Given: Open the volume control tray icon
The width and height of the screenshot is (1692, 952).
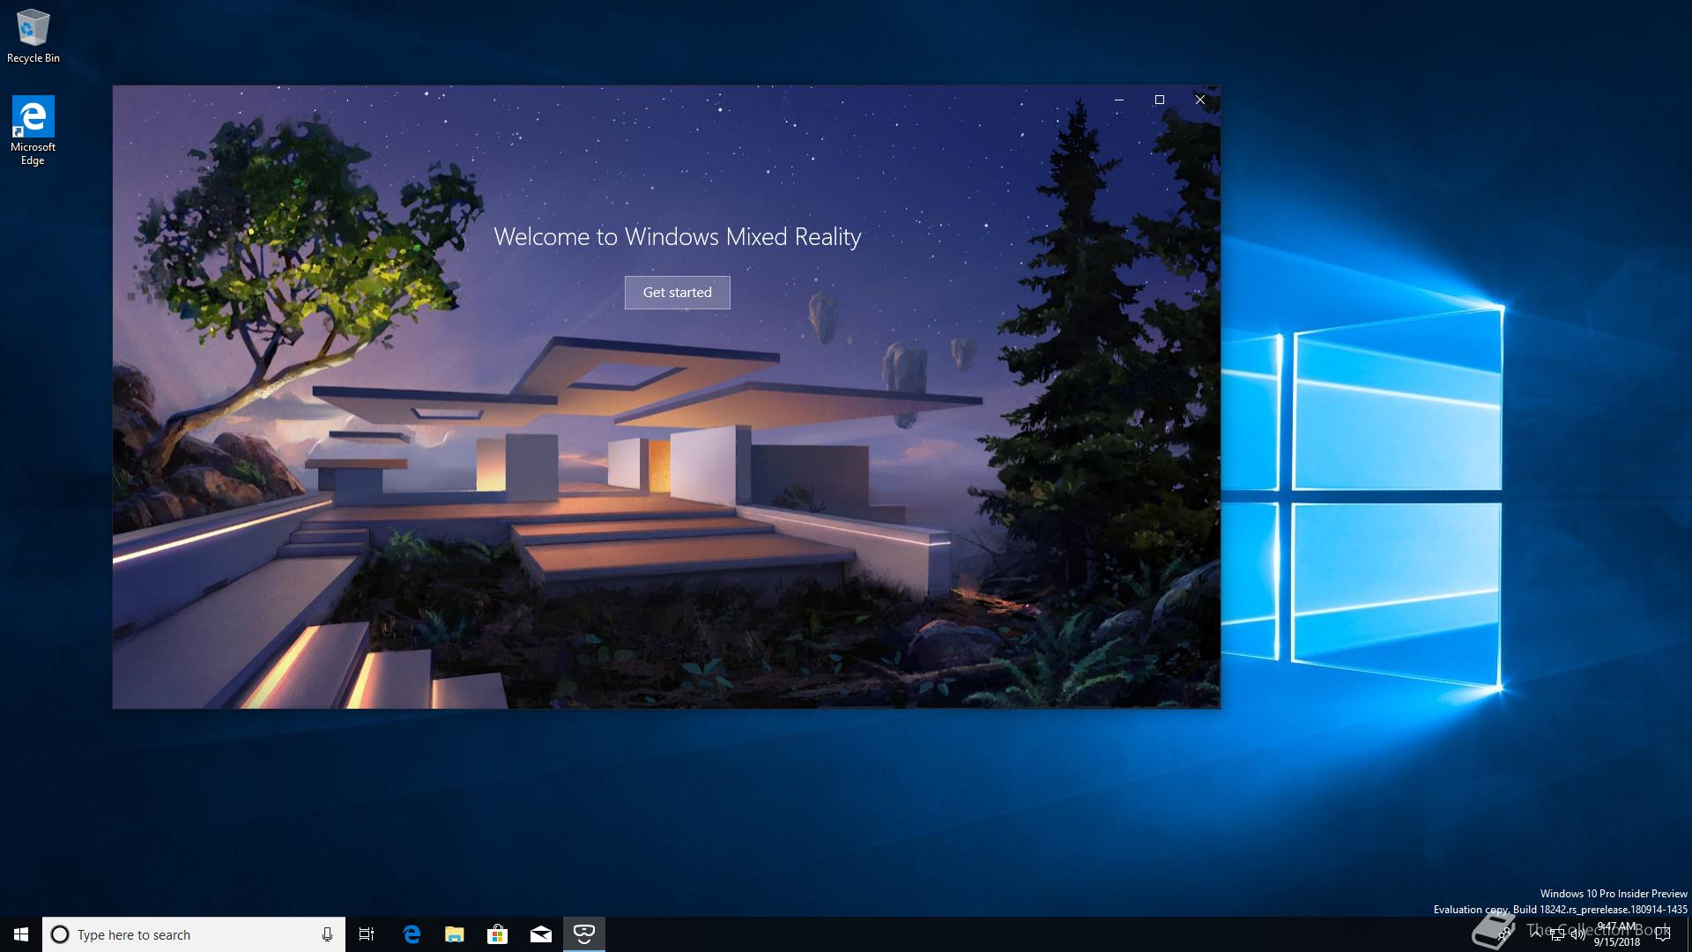Looking at the screenshot, I should coord(1578,934).
